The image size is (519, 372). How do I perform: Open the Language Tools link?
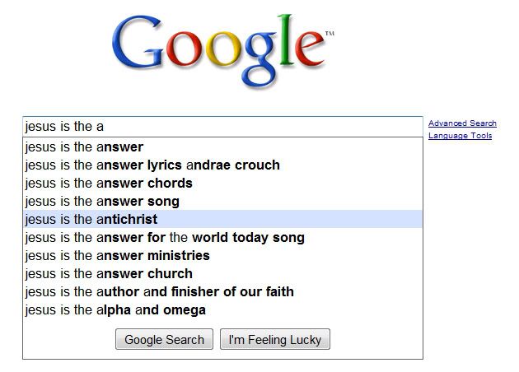coord(460,136)
